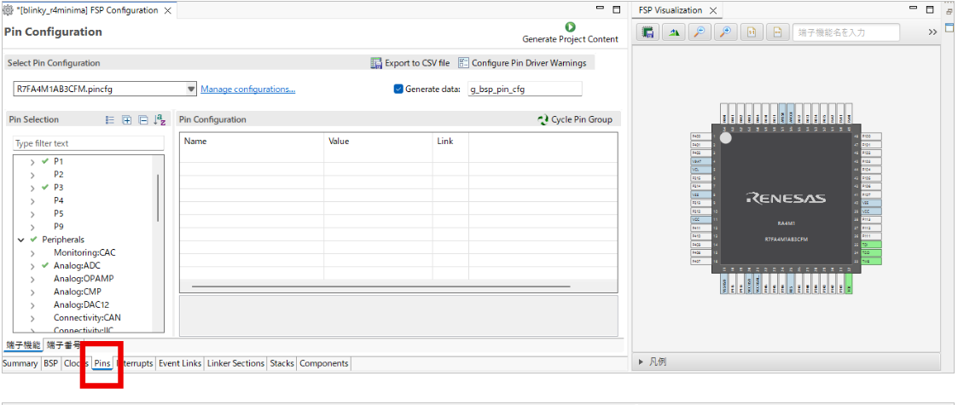
Task: Click the P400 pin on the chip
Action: point(700,136)
